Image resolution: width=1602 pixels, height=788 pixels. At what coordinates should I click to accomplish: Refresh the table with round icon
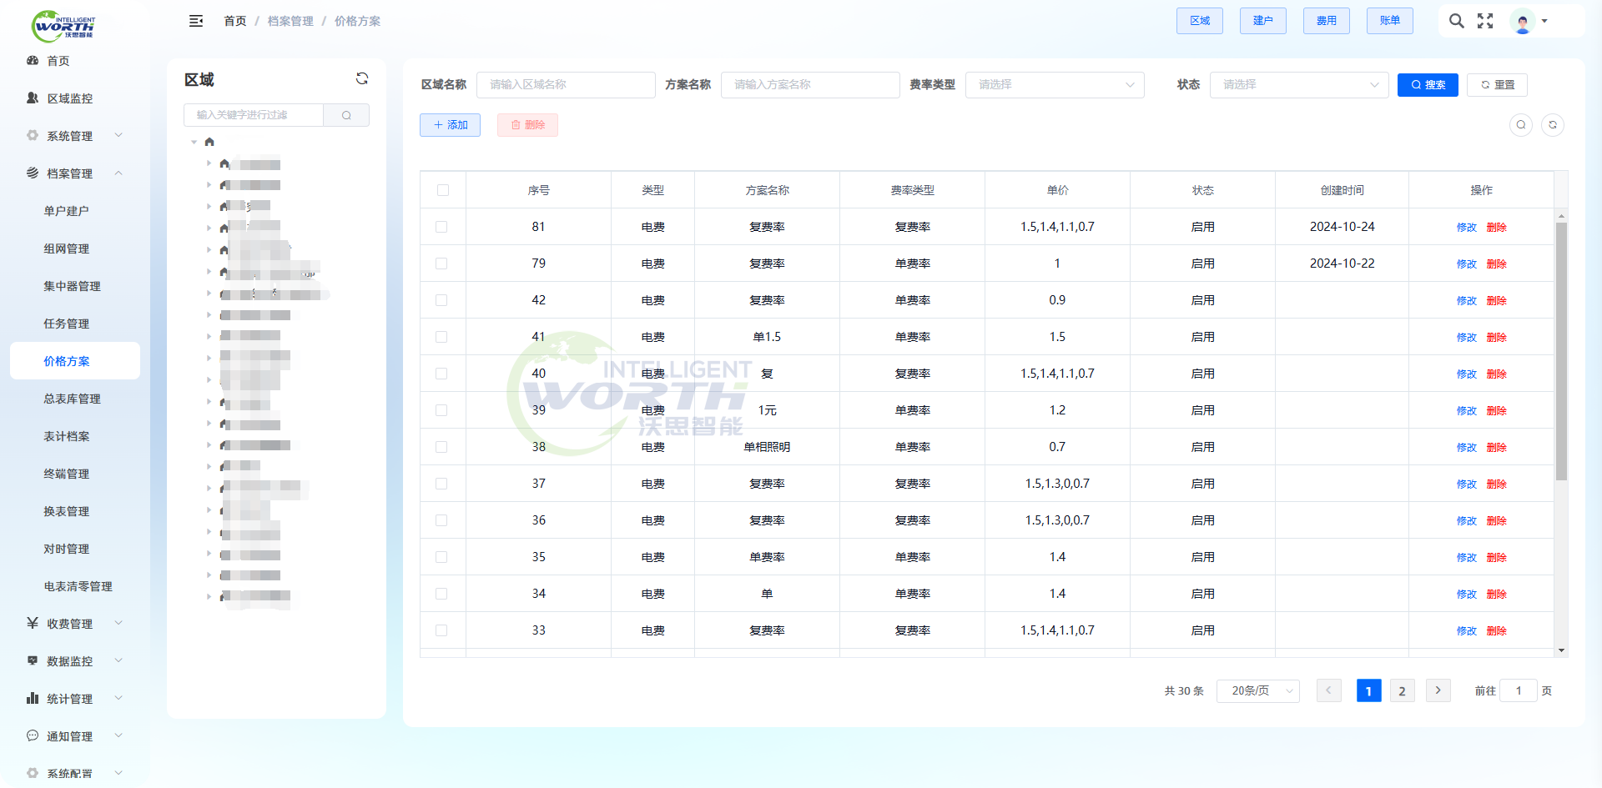(1553, 125)
